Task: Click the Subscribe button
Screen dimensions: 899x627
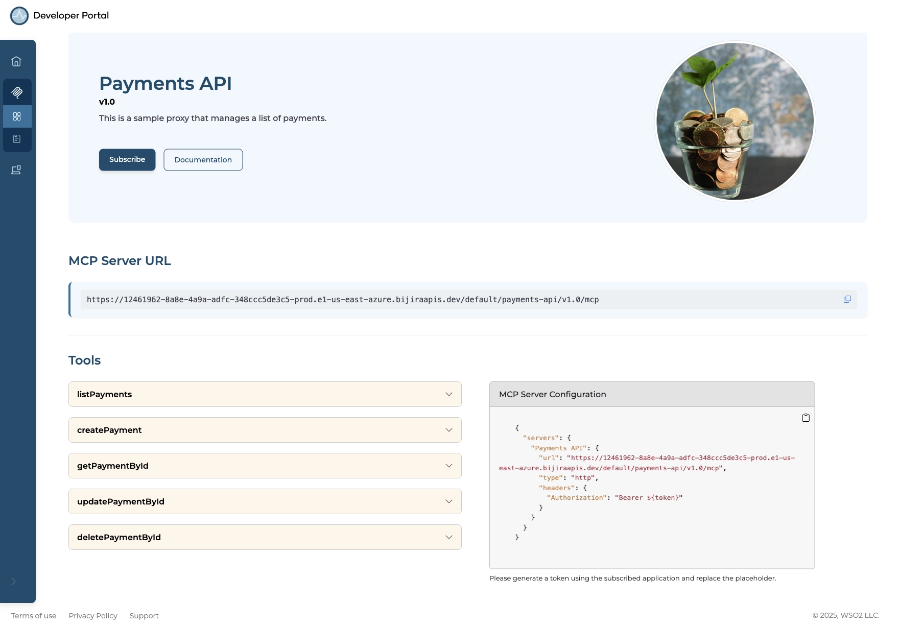Action: [x=127, y=160]
